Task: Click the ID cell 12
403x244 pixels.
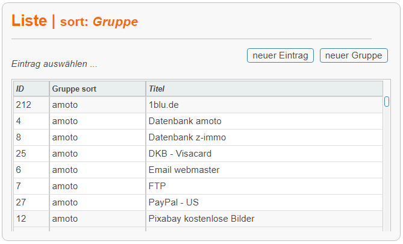Action: [x=21, y=219]
